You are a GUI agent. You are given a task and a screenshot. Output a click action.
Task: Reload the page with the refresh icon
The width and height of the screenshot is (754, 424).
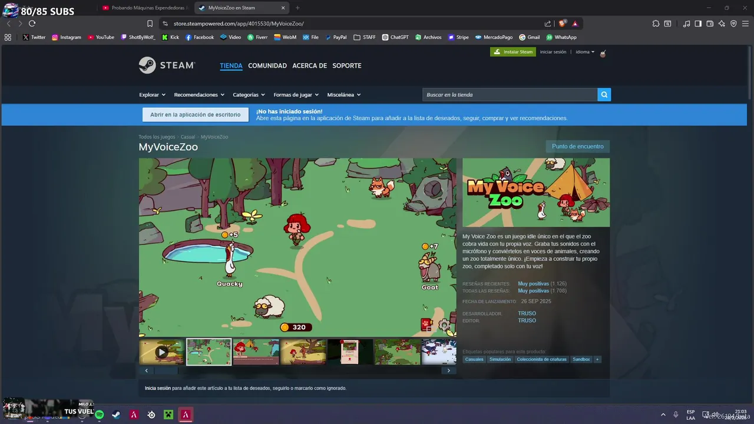pos(32,24)
